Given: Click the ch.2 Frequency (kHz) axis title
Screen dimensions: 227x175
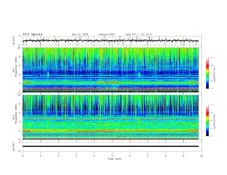Looking at the screenshot, I should 15,114.
